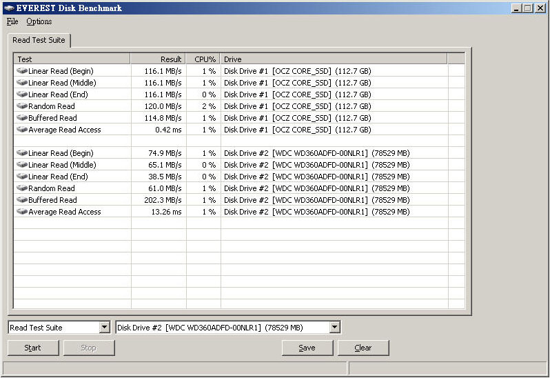The height and width of the screenshot is (378, 550).
Task: Click disk icon of 0.42 ms Average Read Access
Action: 21,130
